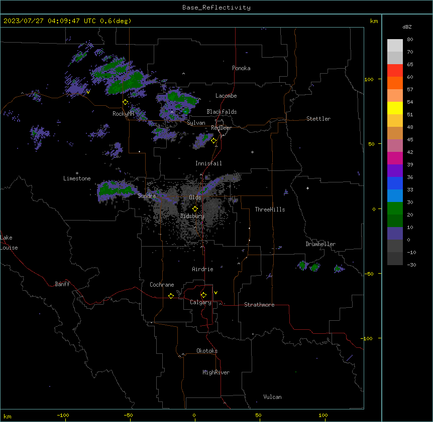This screenshot has width=433, height=422.
Task: Click the Cochrane town label
Action: pyautogui.click(x=162, y=285)
